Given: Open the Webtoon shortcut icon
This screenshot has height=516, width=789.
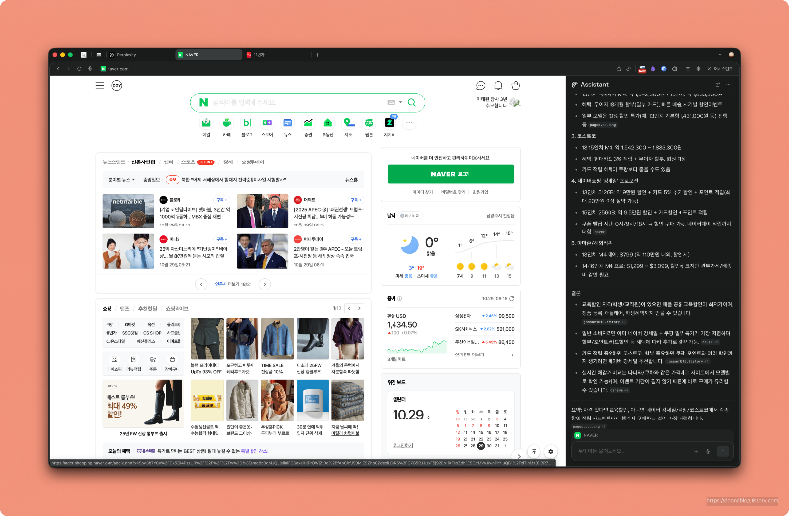Looking at the screenshot, I should 369,123.
